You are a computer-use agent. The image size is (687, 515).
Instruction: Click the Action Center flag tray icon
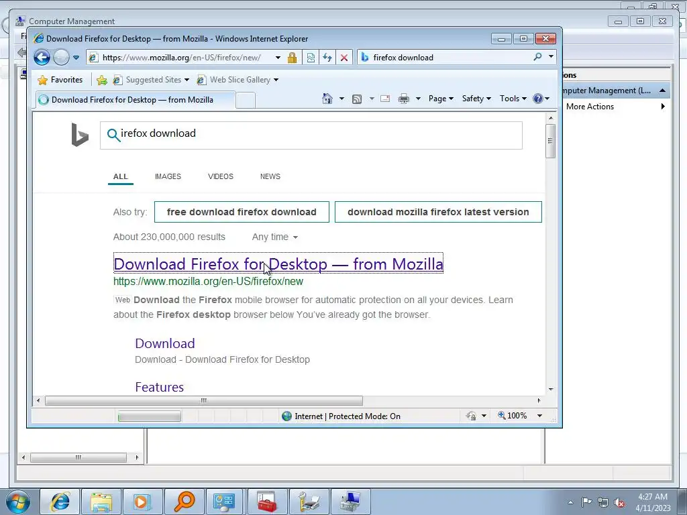click(586, 502)
